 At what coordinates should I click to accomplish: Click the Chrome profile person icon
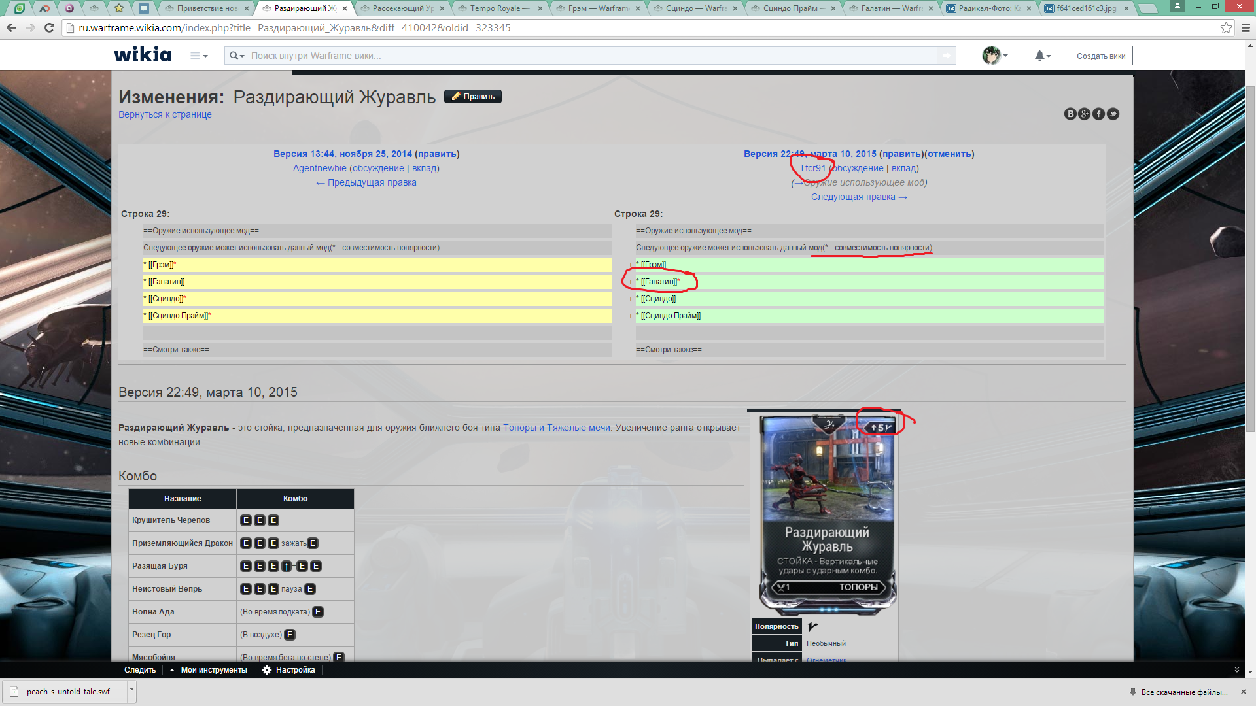(x=1177, y=6)
